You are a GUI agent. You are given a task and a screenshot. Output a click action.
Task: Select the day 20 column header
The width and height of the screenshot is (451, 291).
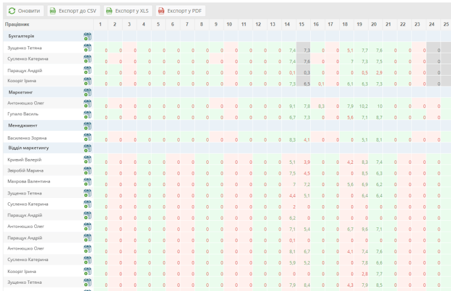[373, 25]
